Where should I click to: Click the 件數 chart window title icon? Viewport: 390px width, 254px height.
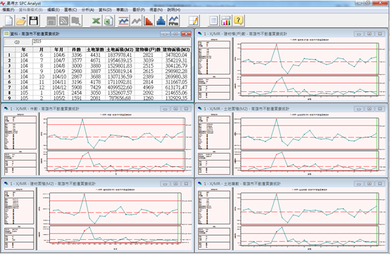coord(6,109)
